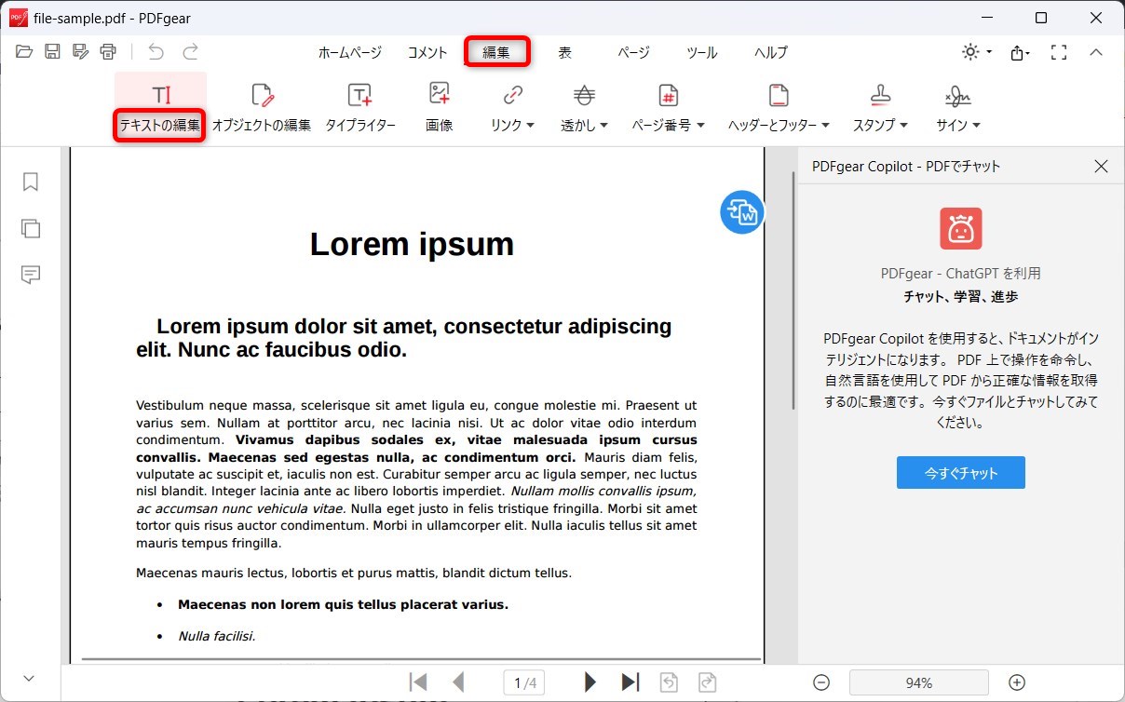
Task: Toggle the theme brightness setting
Action: [x=971, y=52]
